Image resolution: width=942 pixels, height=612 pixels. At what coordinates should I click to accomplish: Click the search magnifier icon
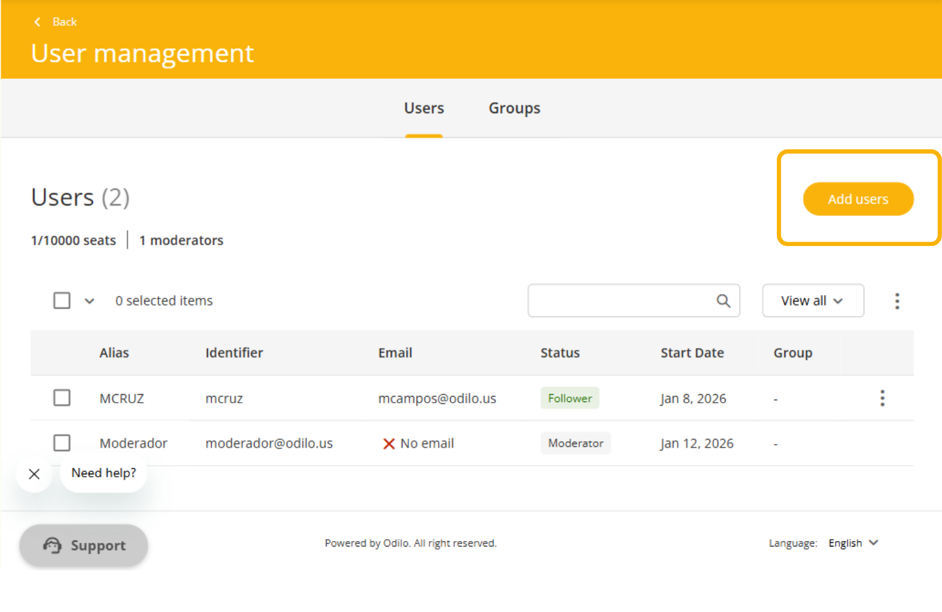723,300
